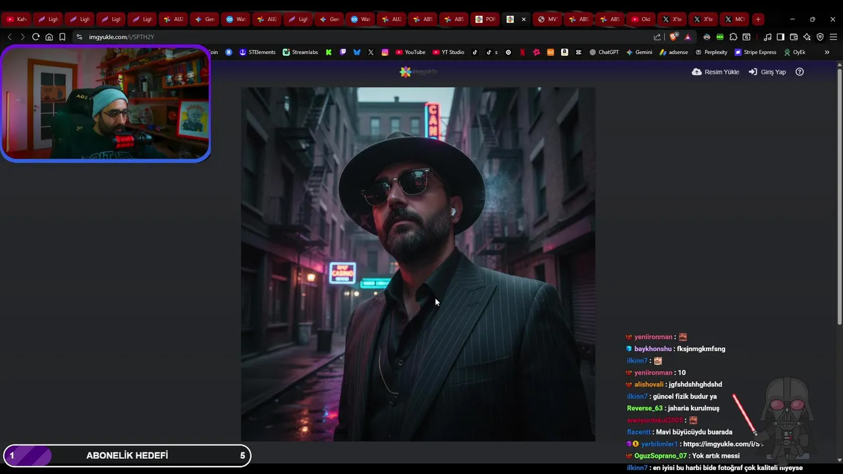Open the Brave Wallet icon

(x=794, y=37)
